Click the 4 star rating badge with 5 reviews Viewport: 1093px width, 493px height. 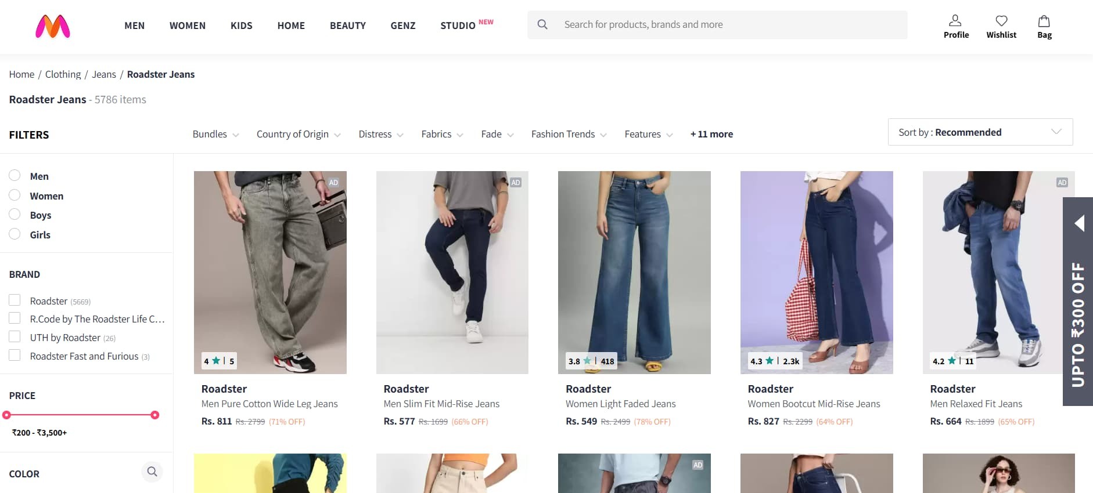[x=219, y=361]
